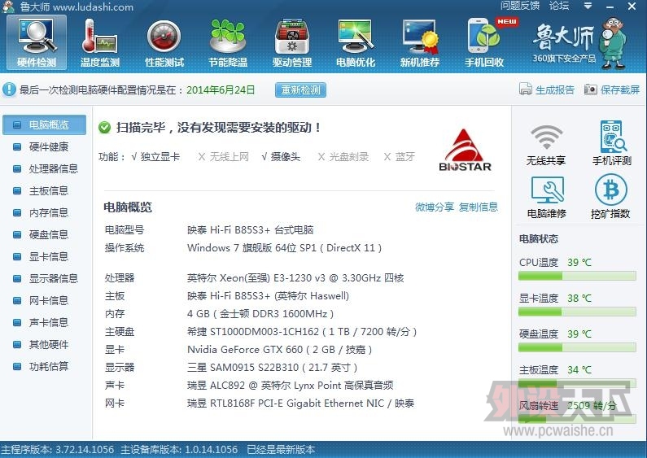Click the CPU温度 progress bar

577,276
